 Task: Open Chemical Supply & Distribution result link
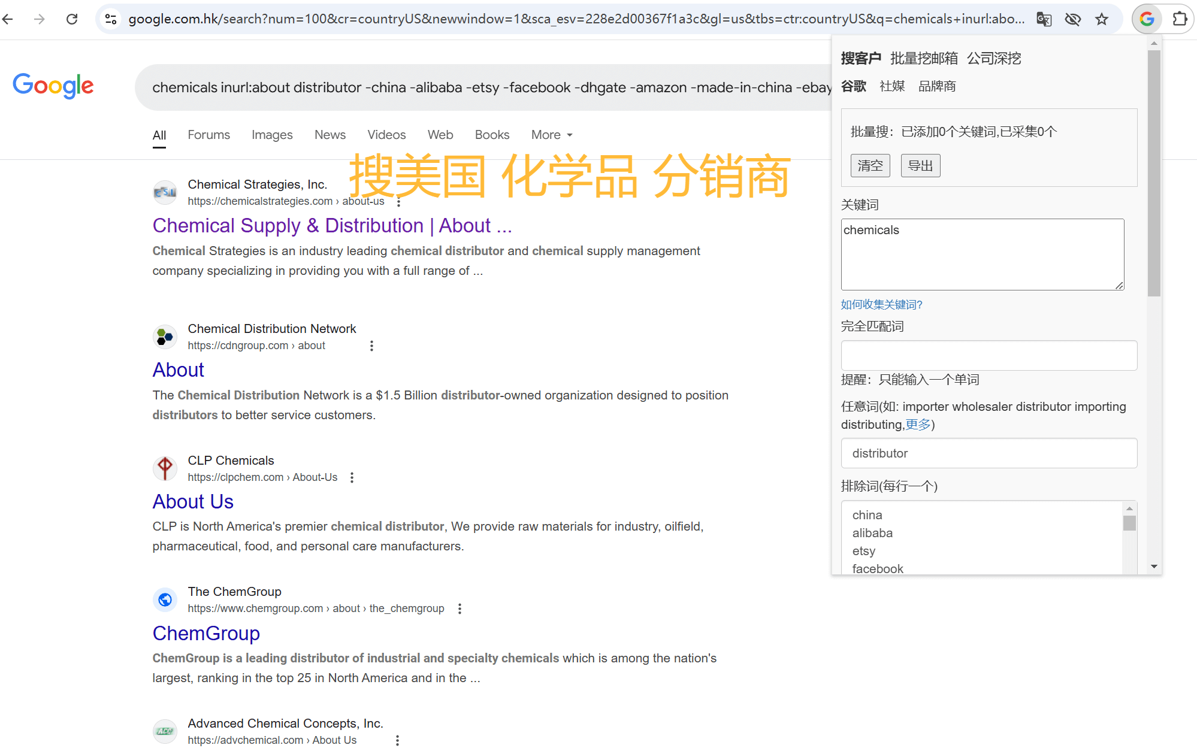[x=332, y=226]
